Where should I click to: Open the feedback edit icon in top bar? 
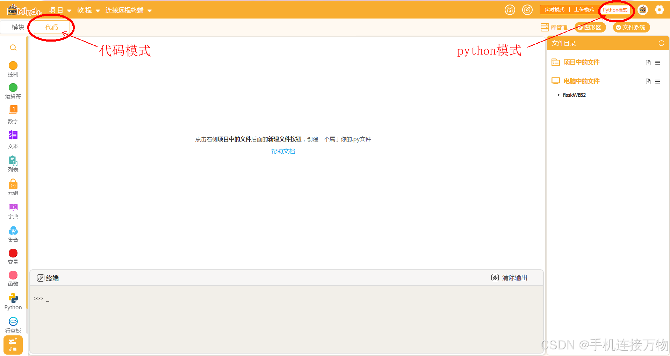click(527, 10)
